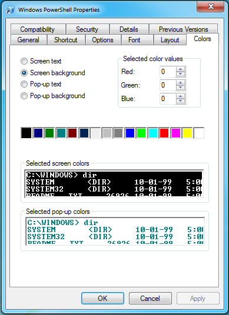Open the Details tab
Viewport: 229px width, 315px height.
coord(129,29)
